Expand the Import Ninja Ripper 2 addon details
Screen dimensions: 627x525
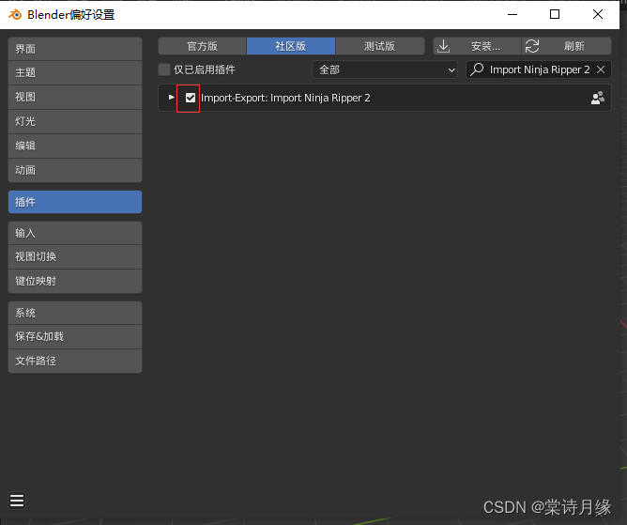pyautogui.click(x=171, y=98)
